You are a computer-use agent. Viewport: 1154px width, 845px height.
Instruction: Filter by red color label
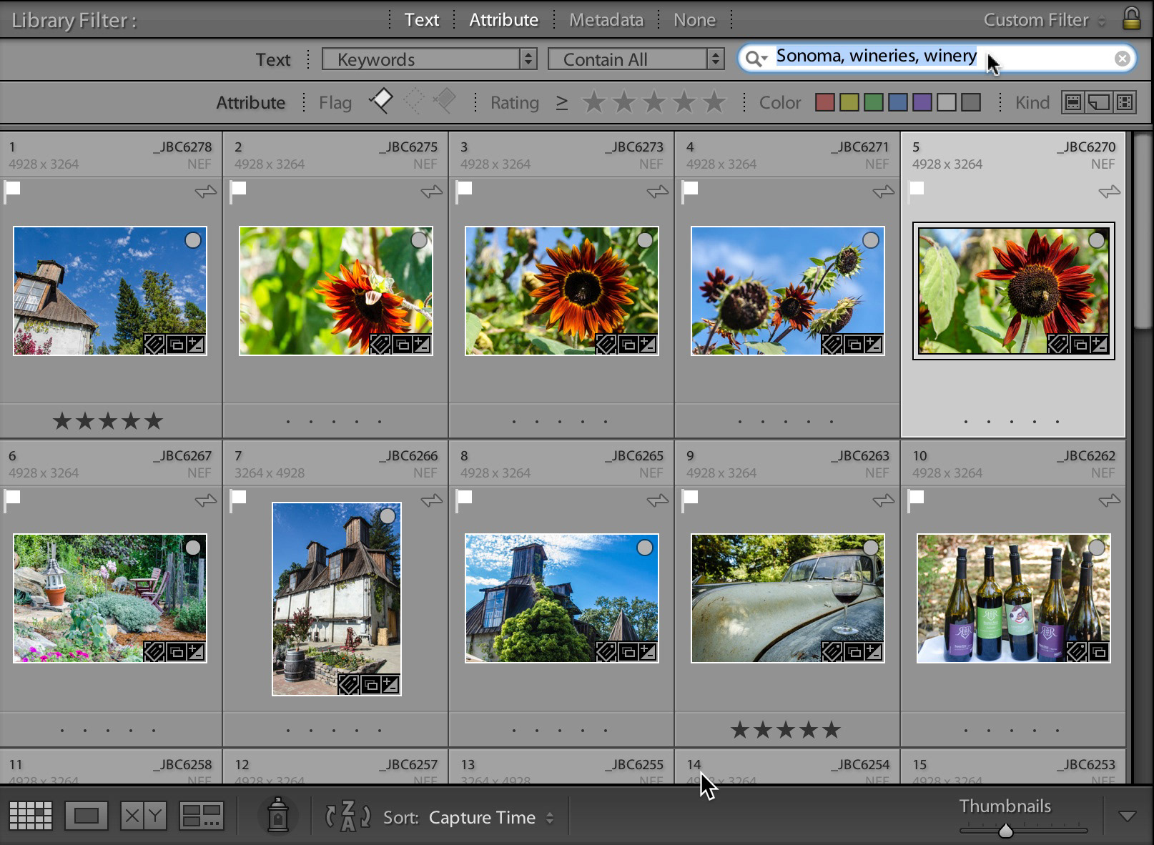(x=825, y=102)
